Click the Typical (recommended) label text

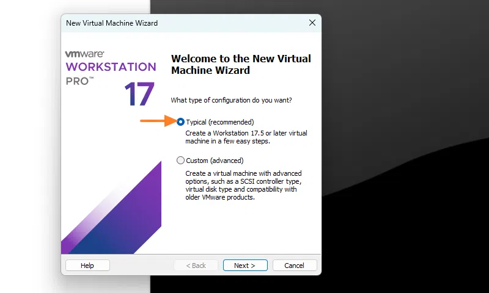tap(219, 122)
